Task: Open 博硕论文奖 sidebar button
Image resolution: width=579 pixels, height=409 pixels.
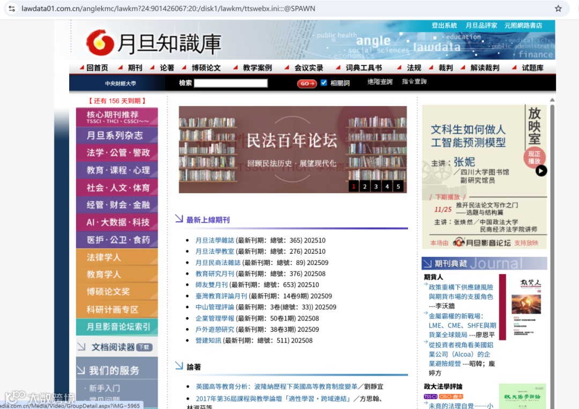Action: [117, 292]
